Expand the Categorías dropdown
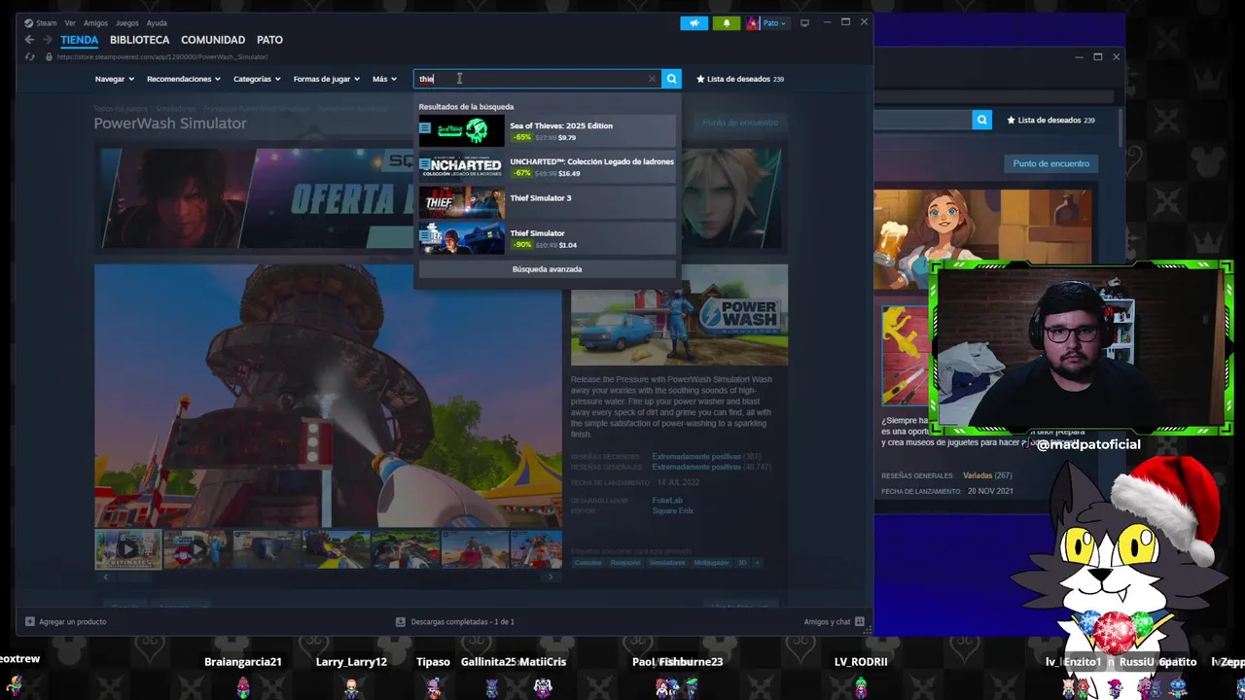The width and height of the screenshot is (1245, 700). click(257, 79)
